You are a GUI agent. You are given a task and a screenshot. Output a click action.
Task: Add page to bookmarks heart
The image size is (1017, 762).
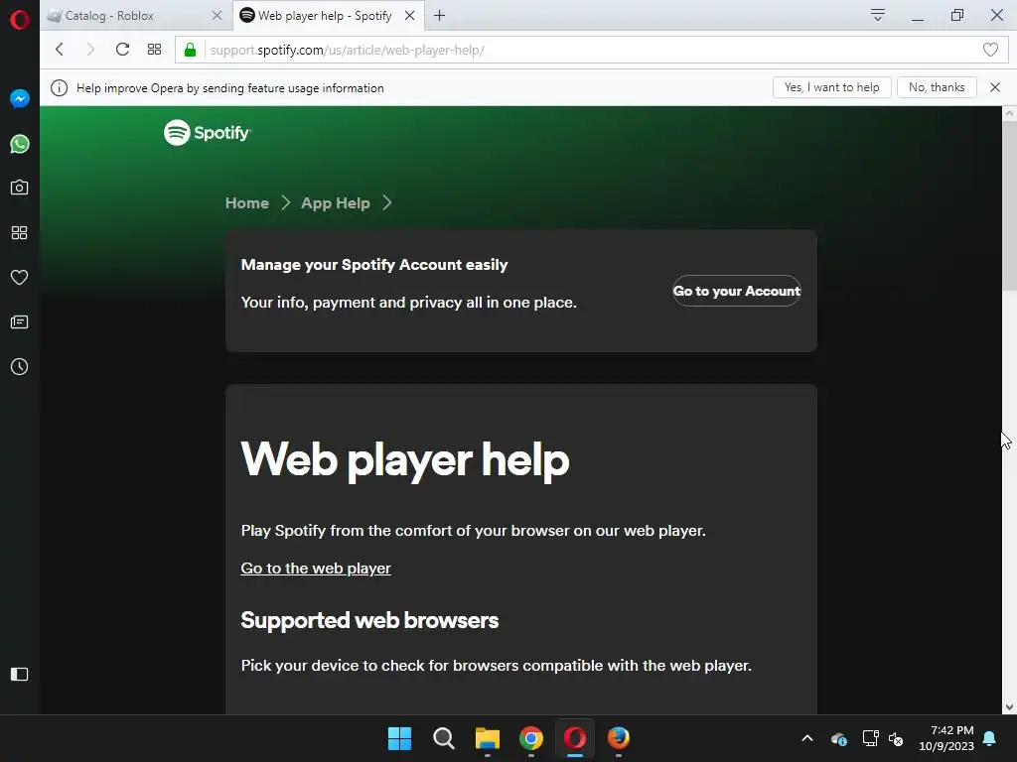(990, 50)
